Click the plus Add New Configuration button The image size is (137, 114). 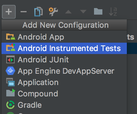point(9,12)
